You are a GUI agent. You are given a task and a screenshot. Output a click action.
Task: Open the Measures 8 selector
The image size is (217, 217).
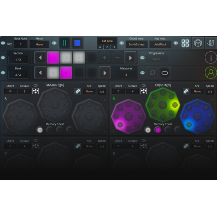(x=126, y=75)
